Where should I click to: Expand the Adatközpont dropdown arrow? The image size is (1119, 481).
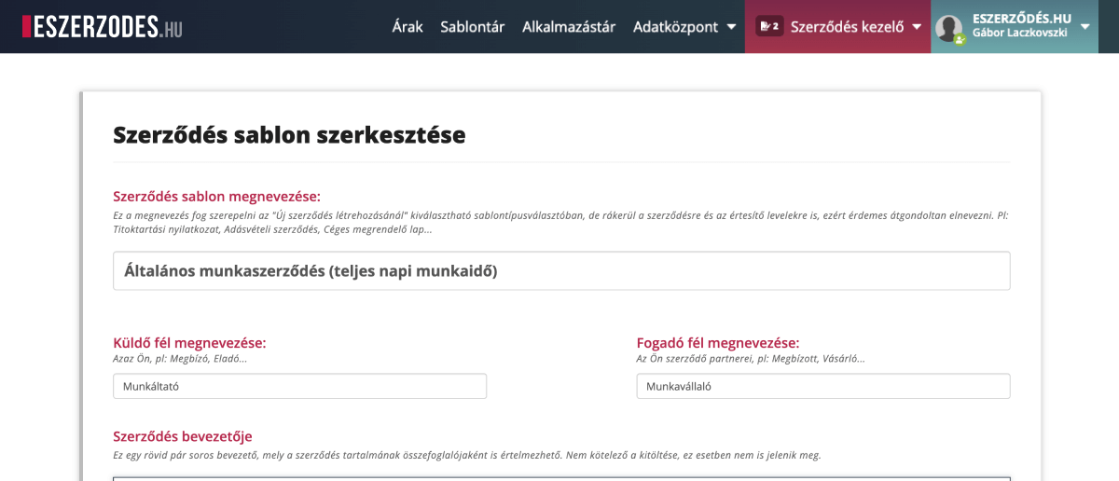[x=730, y=27]
